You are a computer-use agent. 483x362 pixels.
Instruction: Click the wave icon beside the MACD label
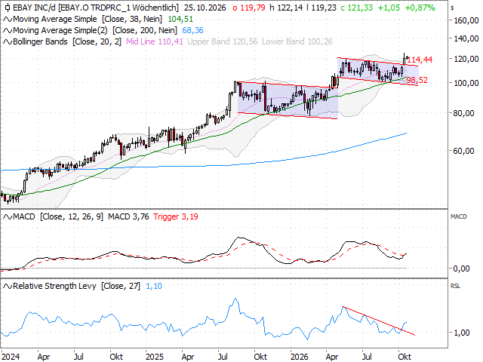(x=8, y=217)
